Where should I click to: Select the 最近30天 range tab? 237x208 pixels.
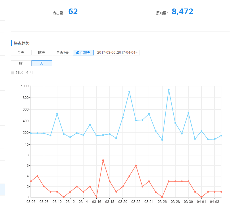pyautogui.click(x=83, y=53)
